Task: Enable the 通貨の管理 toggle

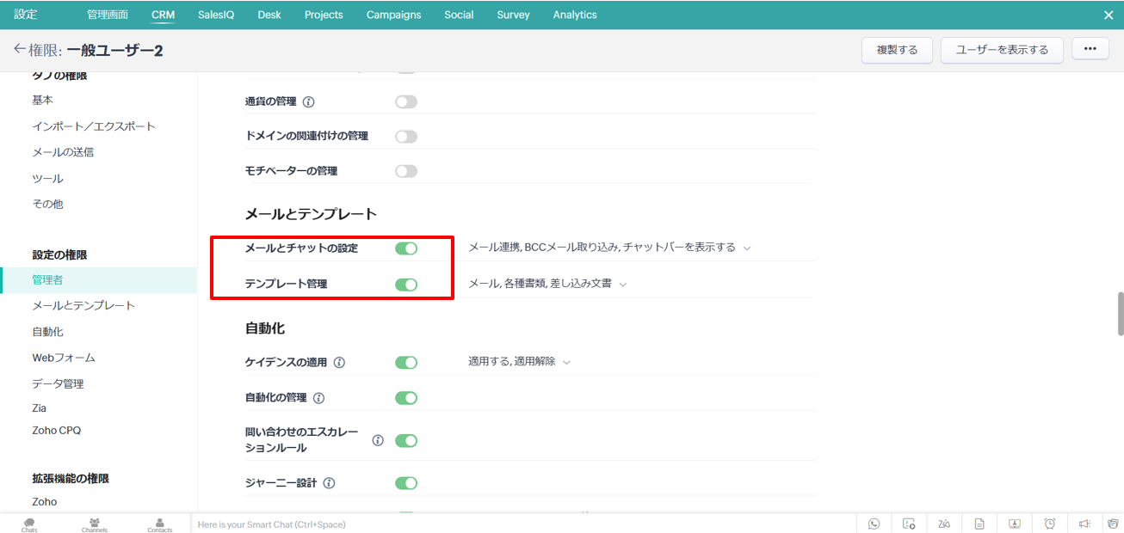Action: (x=406, y=101)
